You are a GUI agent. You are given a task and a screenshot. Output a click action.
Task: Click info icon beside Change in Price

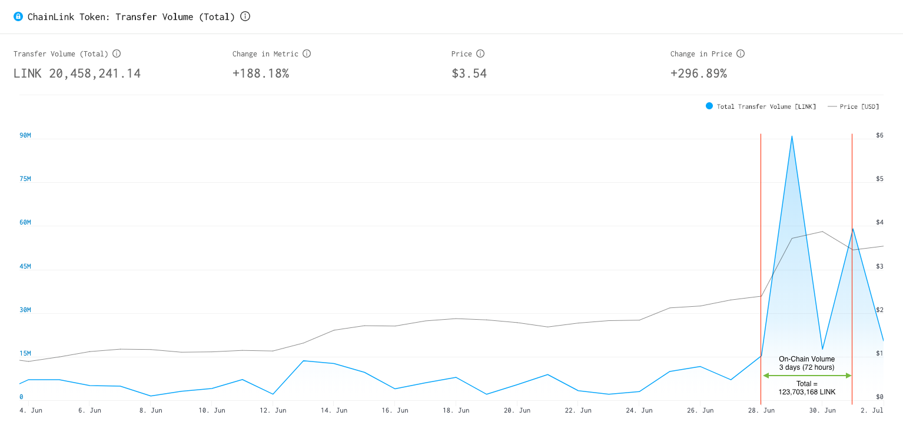pos(741,53)
